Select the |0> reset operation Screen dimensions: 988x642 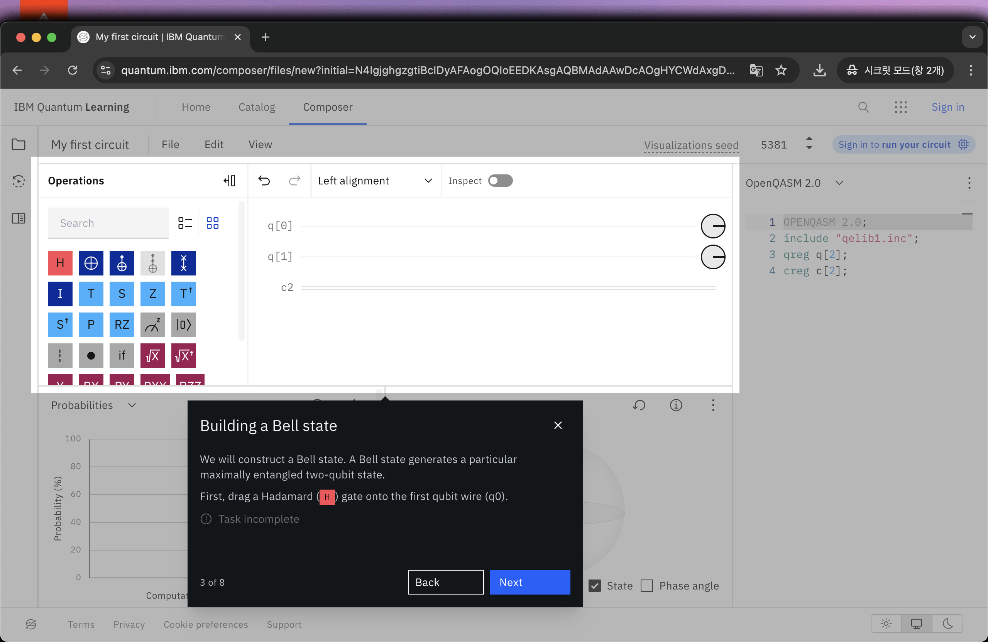click(183, 324)
